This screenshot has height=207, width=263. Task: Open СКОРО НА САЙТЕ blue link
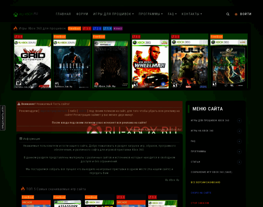point(201,193)
